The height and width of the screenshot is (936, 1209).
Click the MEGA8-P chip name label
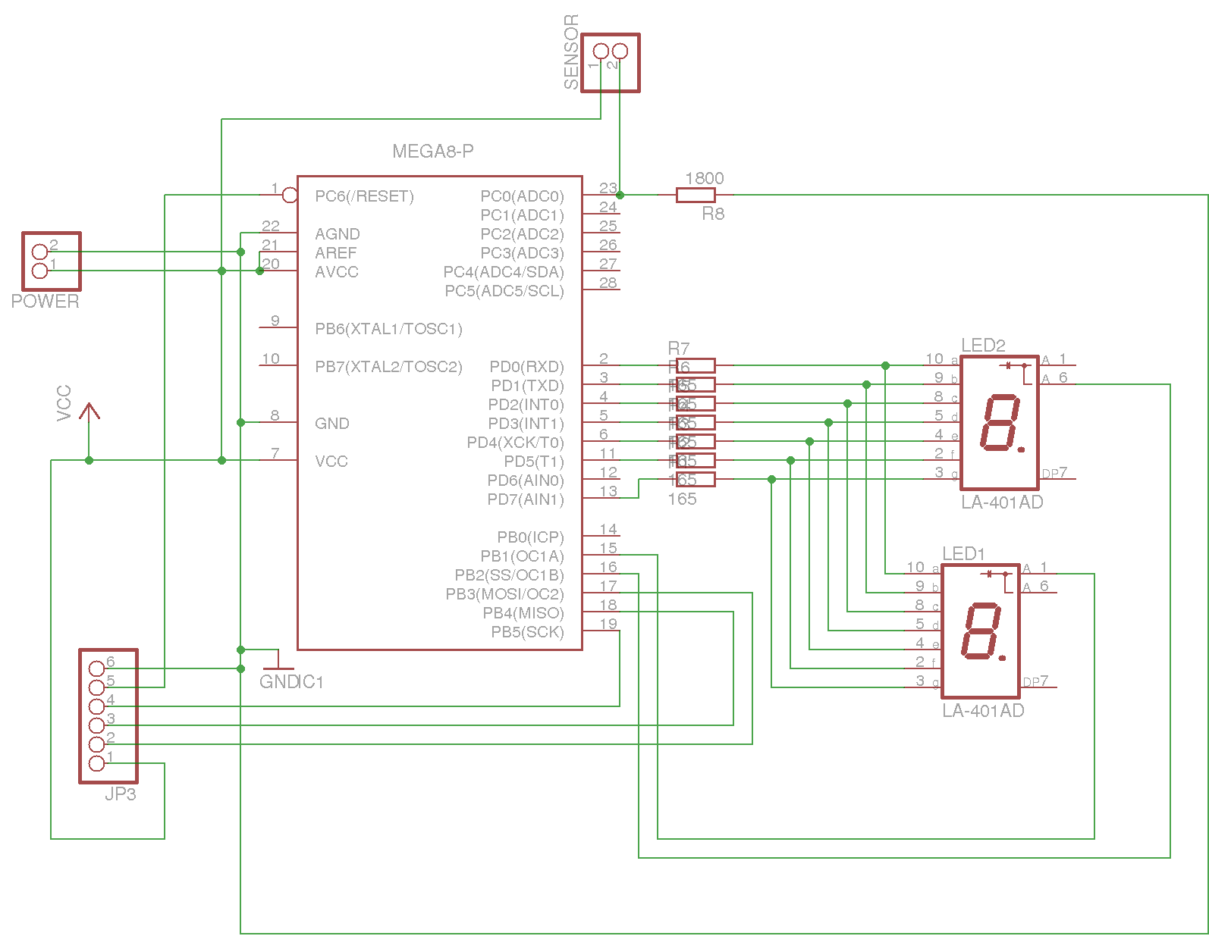(x=433, y=152)
